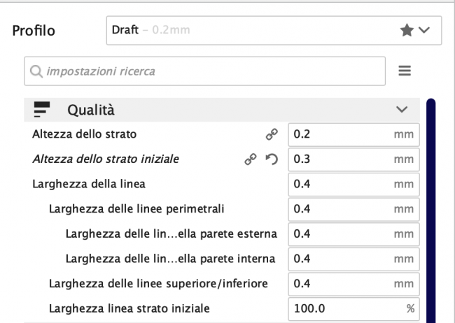Viewport: 455px width, 323px height.
Task: Click the magnifier icon in the search box
Action: [36, 71]
